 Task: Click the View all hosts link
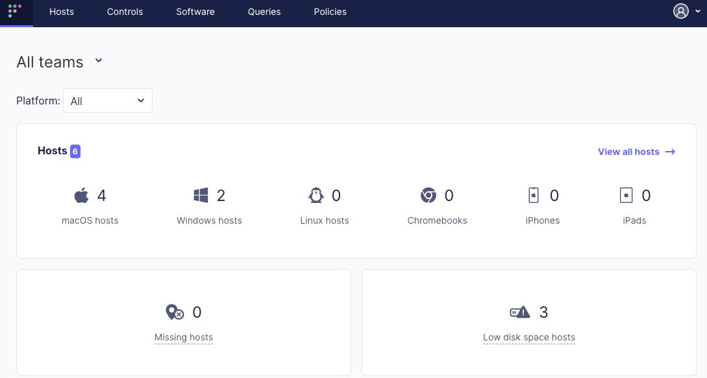[628, 151]
